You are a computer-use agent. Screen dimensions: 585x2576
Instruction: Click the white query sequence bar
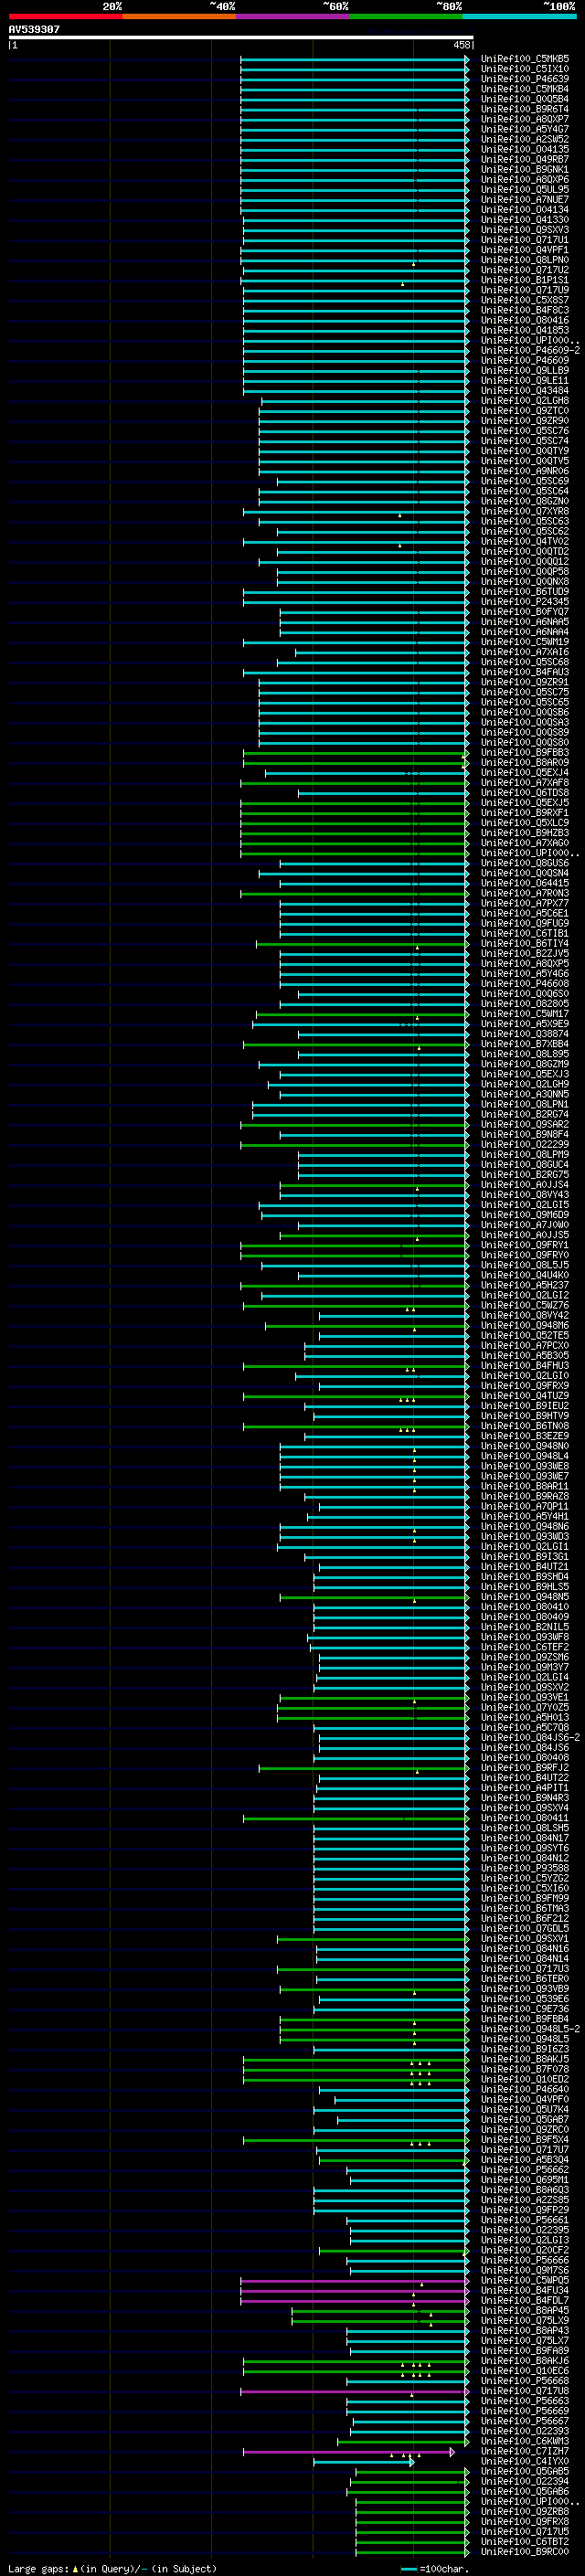point(241,38)
